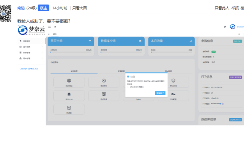The height and width of the screenshot is (150, 244).
Task: Expand the 网站管理 sidebar menu chevron
Action: 42,58
